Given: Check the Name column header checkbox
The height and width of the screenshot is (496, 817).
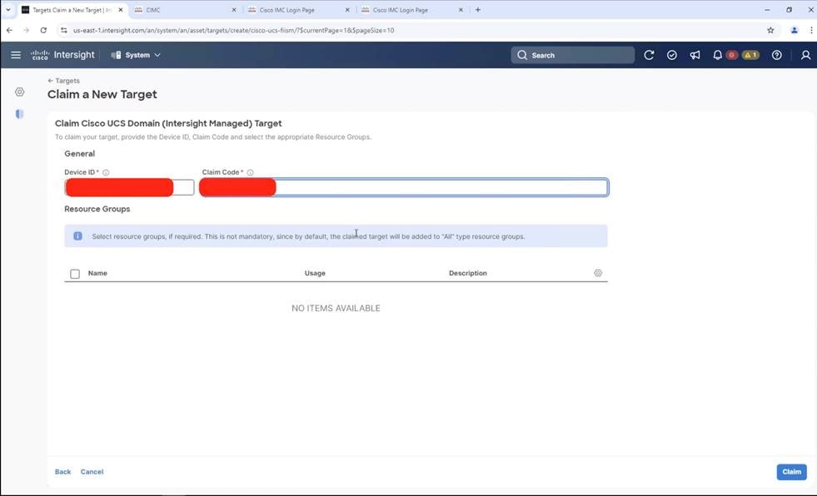Looking at the screenshot, I should click(74, 274).
